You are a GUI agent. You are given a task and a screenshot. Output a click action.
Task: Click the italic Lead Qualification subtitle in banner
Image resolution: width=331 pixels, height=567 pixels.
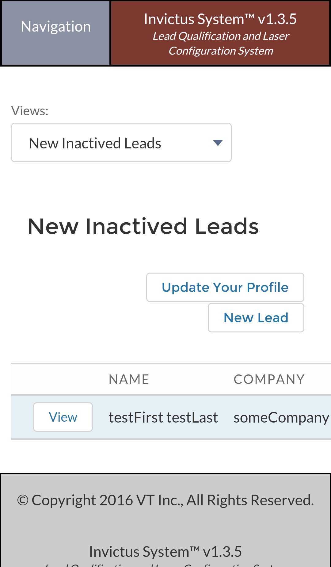(221, 43)
